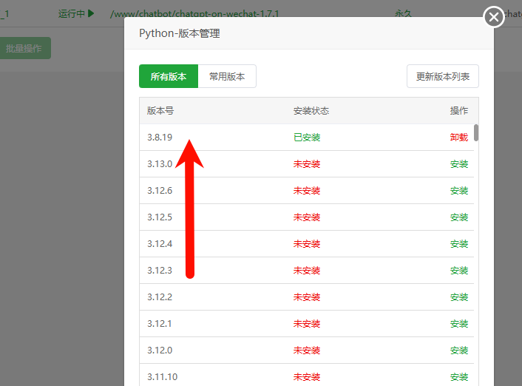Image resolution: width=522 pixels, height=386 pixels.
Task: Install Python 3.12.2
Action: pyautogui.click(x=458, y=297)
